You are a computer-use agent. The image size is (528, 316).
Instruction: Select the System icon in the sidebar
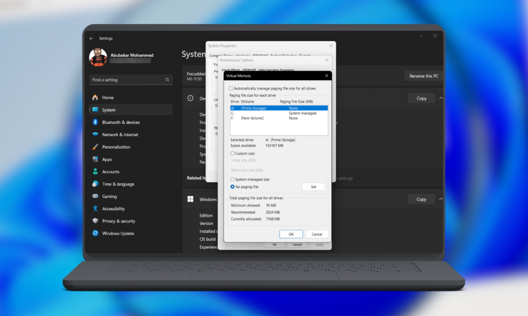pyautogui.click(x=95, y=110)
